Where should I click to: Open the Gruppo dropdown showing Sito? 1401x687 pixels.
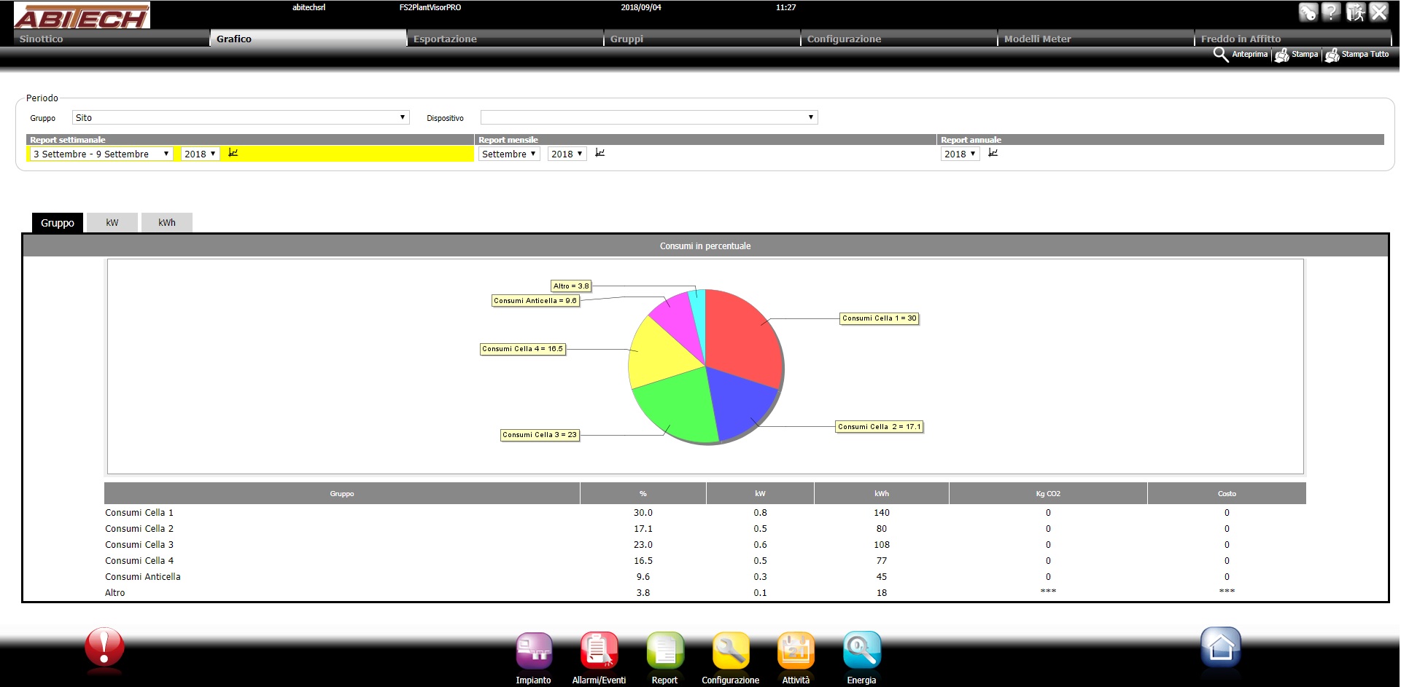tap(241, 117)
